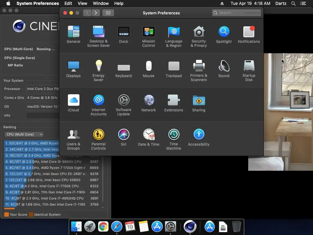313x235 pixels.
Task: Open Desktop & Screen Saver preferences
Action: [x=98, y=36]
